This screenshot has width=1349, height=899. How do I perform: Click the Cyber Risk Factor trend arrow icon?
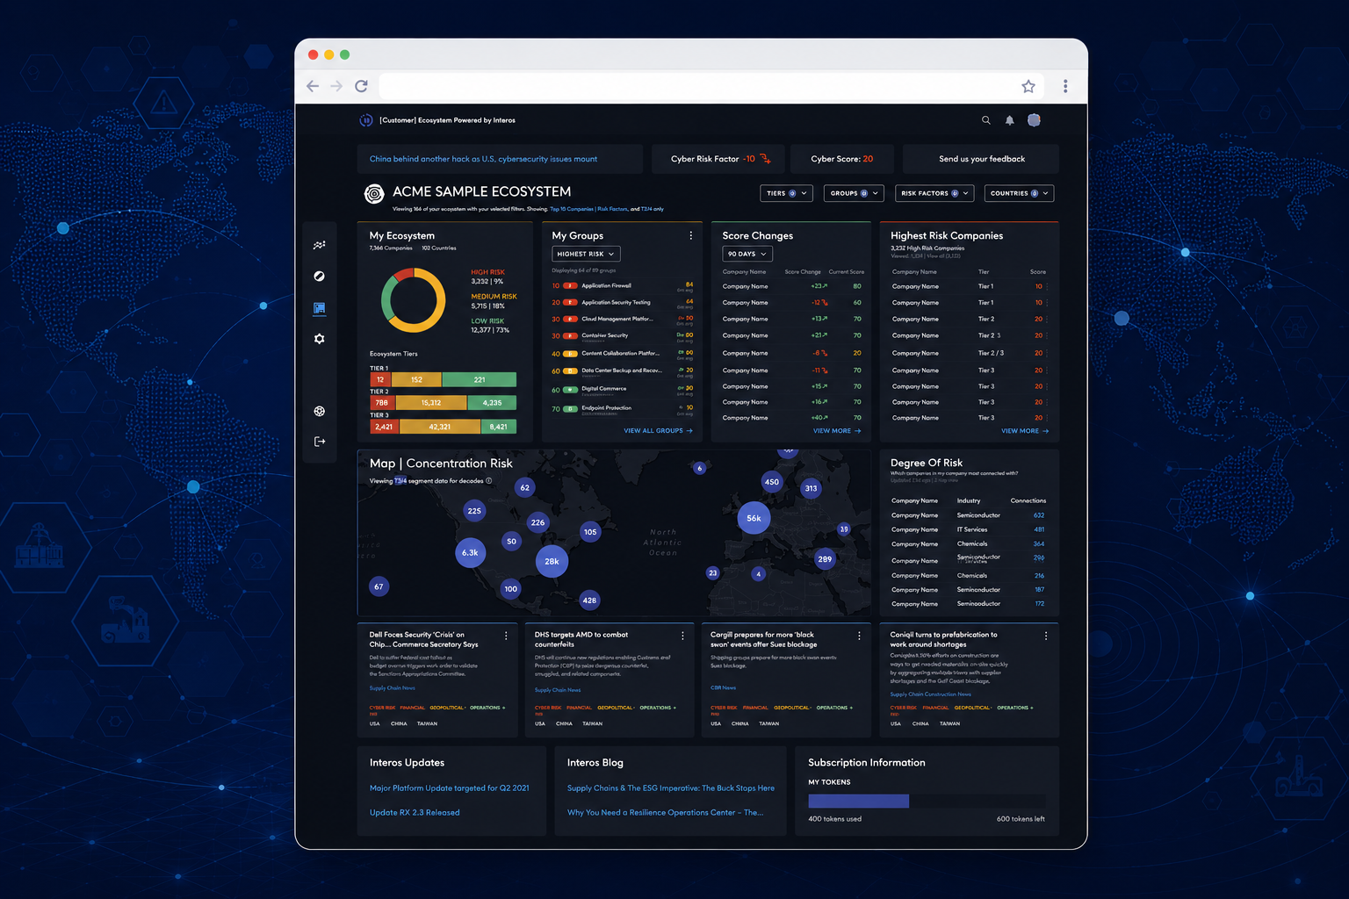765,159
